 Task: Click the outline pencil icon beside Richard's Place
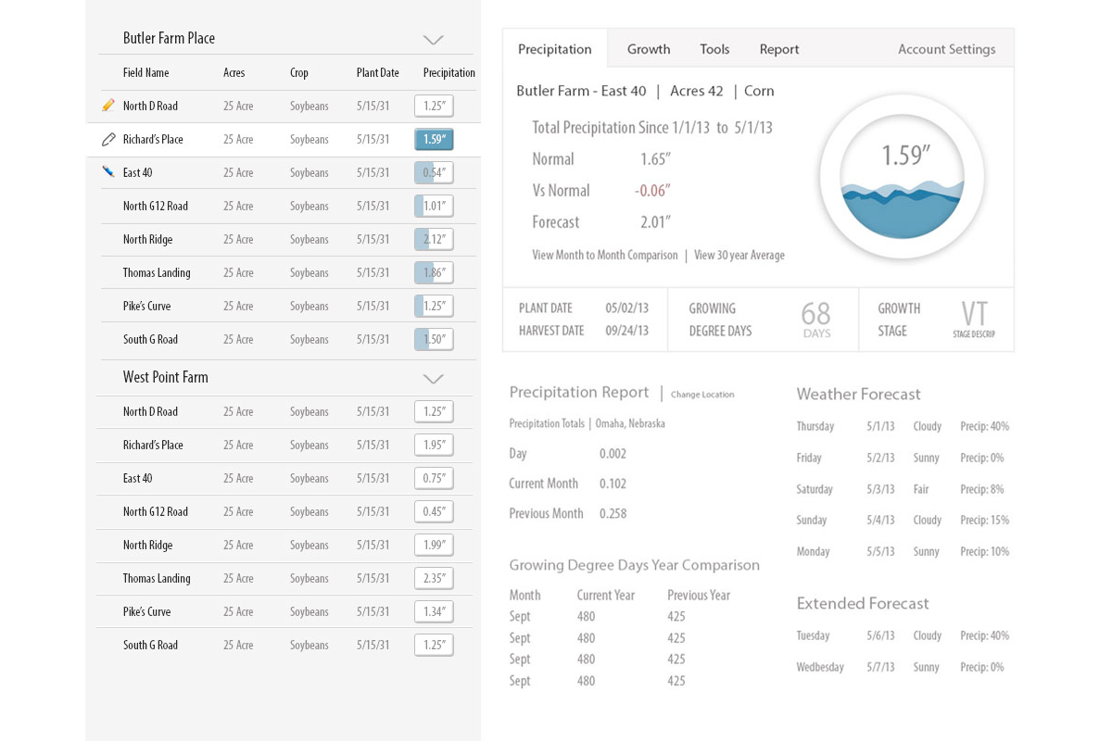(108, 139)
